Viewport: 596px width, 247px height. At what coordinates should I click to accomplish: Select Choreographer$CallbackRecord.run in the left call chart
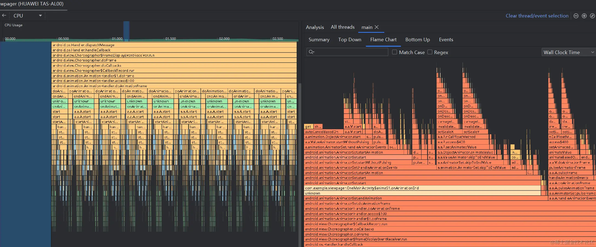[x=174, y=70]
